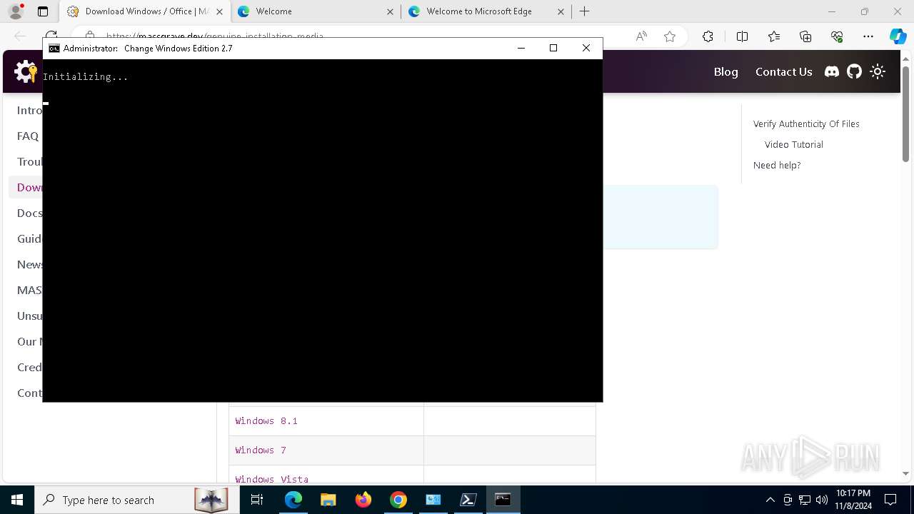Open the GitHub link icon
This screenshot has height=514, width=914.
point(855,71)
